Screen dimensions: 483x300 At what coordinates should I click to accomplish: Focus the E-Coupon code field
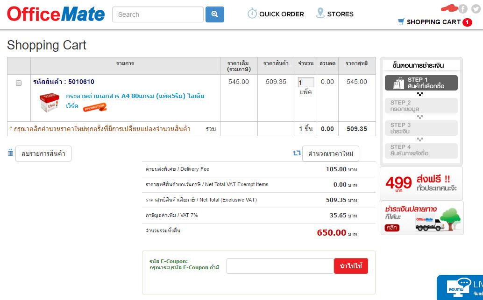[280, 266]
